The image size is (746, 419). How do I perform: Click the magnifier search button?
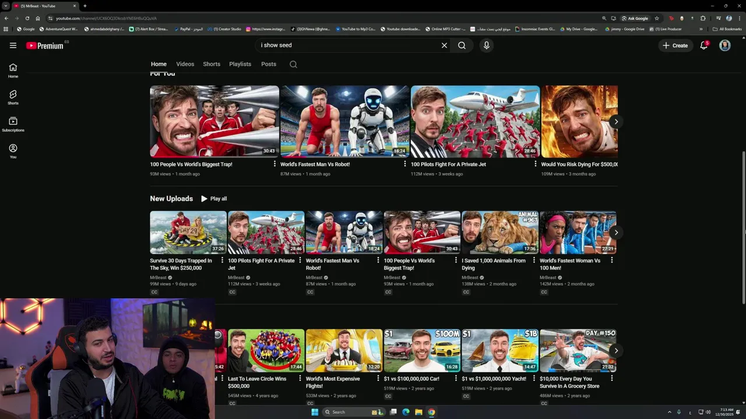(462, 45)
